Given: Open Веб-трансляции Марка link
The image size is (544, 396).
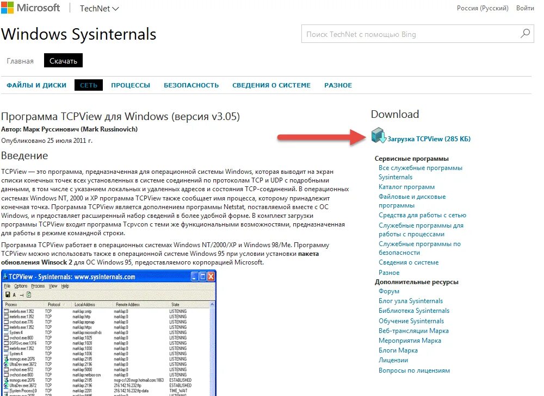Looking at the screenshot, I should pyautogui.click(x=413, y=330).
